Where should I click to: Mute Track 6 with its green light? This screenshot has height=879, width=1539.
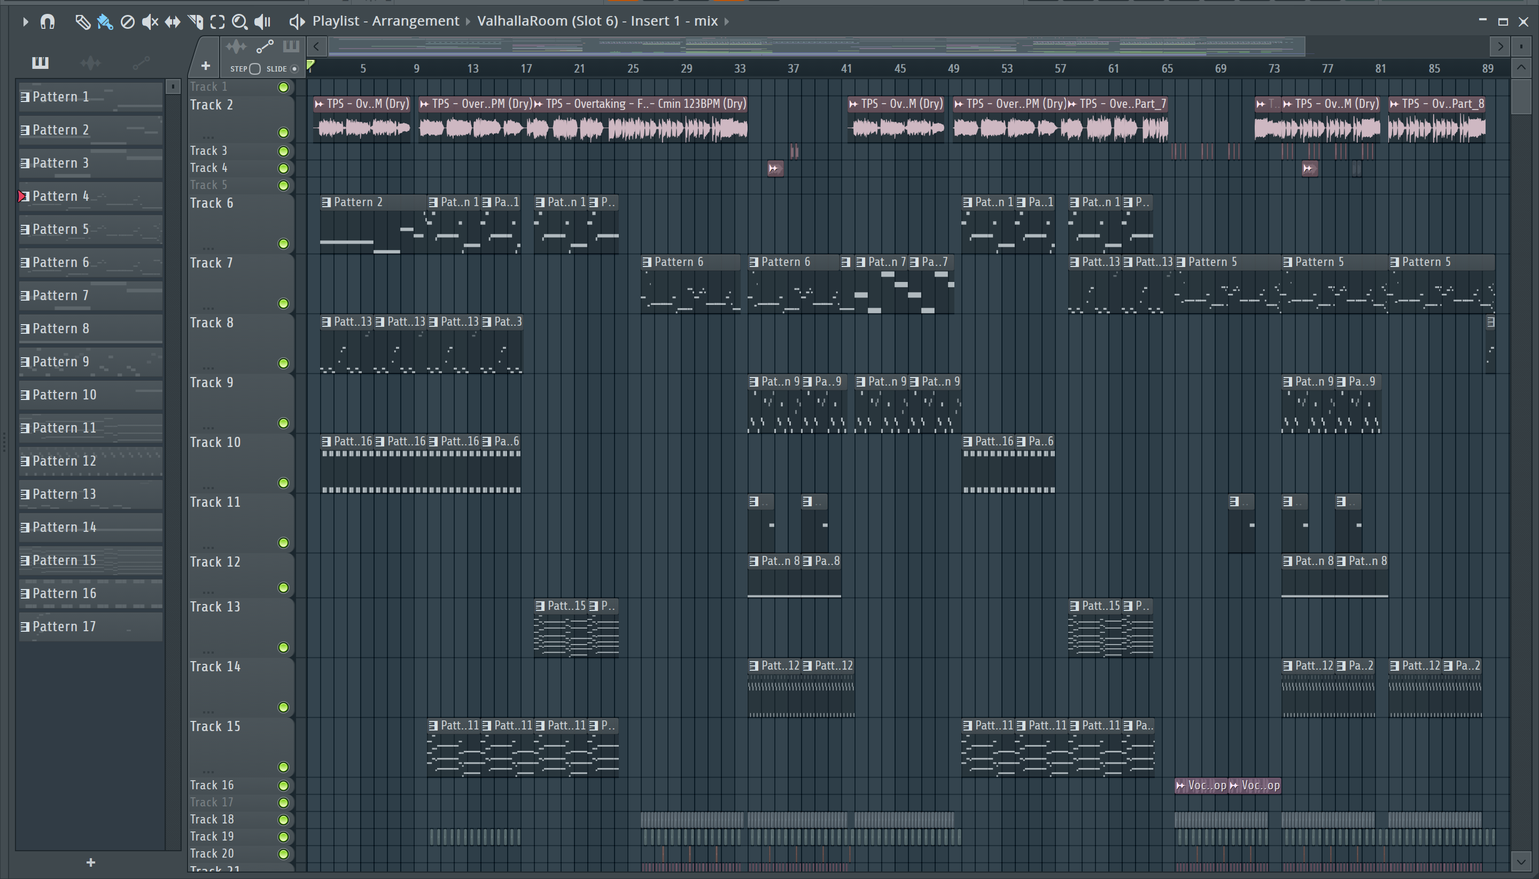pyautogui.click(x=283, y=244)
